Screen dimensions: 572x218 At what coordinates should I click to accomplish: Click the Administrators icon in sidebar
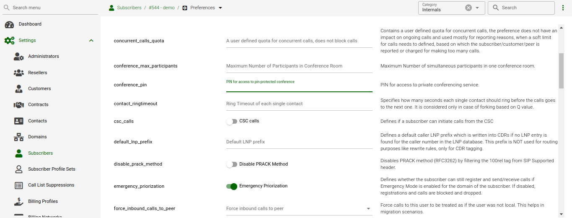[x=18, y=57]
